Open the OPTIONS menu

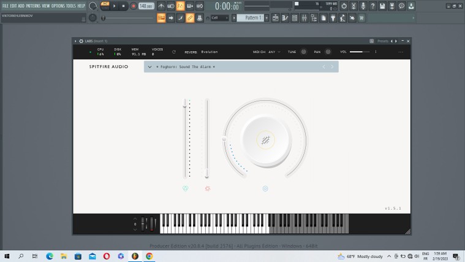tap(58, 6)
